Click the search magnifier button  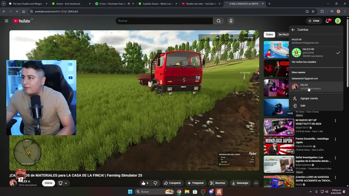coord(219,21)
